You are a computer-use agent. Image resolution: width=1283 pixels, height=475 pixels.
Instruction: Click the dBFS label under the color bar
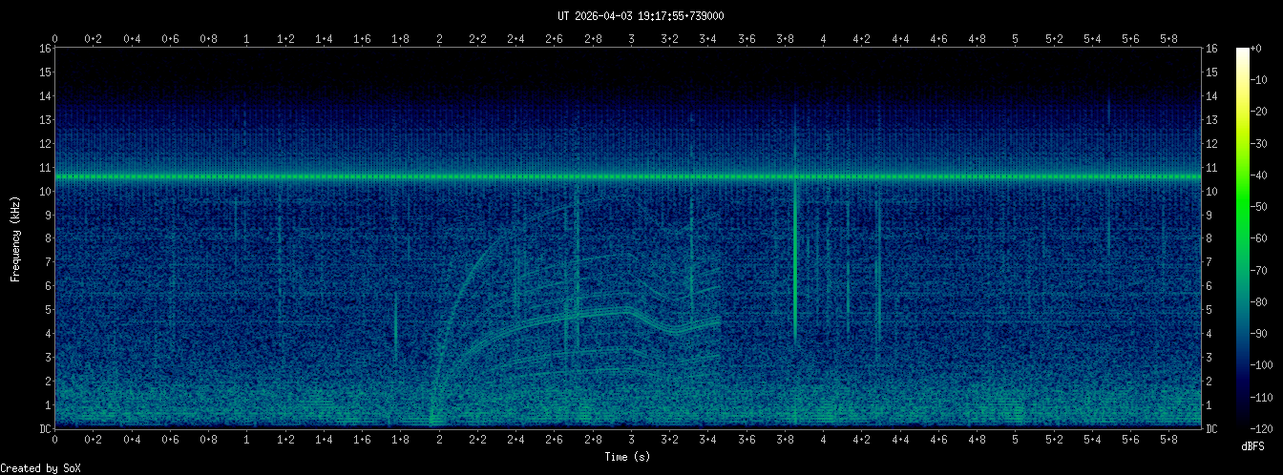1253,445
